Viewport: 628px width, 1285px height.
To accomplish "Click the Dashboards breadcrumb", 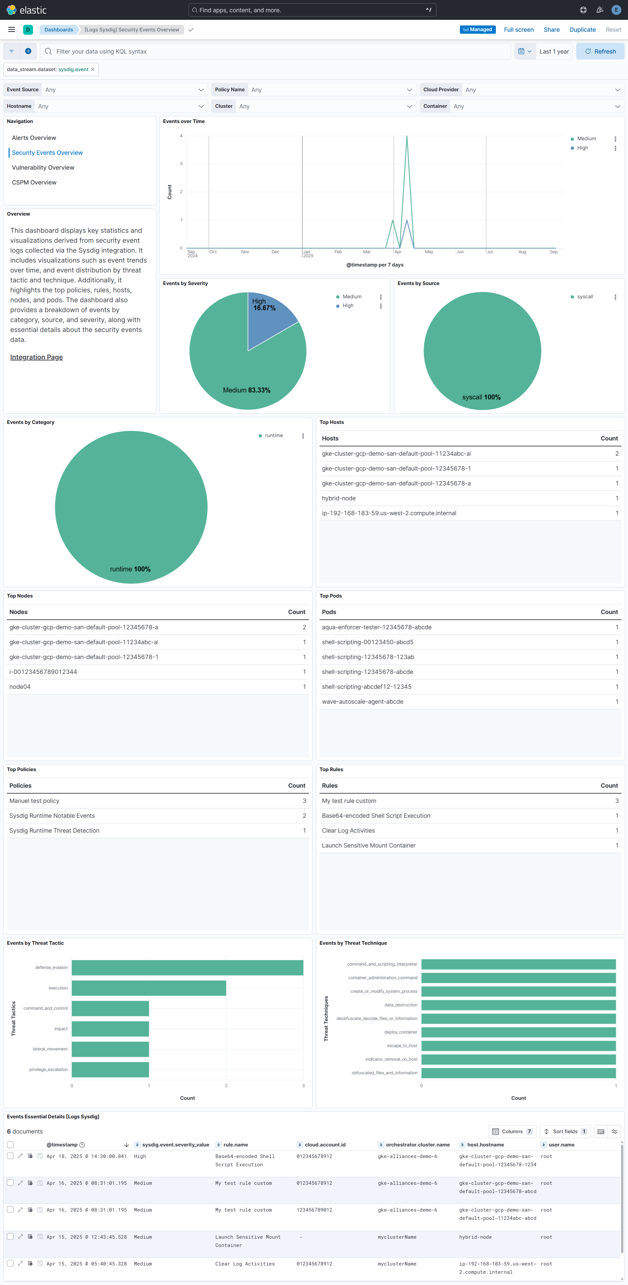I will coord(58,29).
